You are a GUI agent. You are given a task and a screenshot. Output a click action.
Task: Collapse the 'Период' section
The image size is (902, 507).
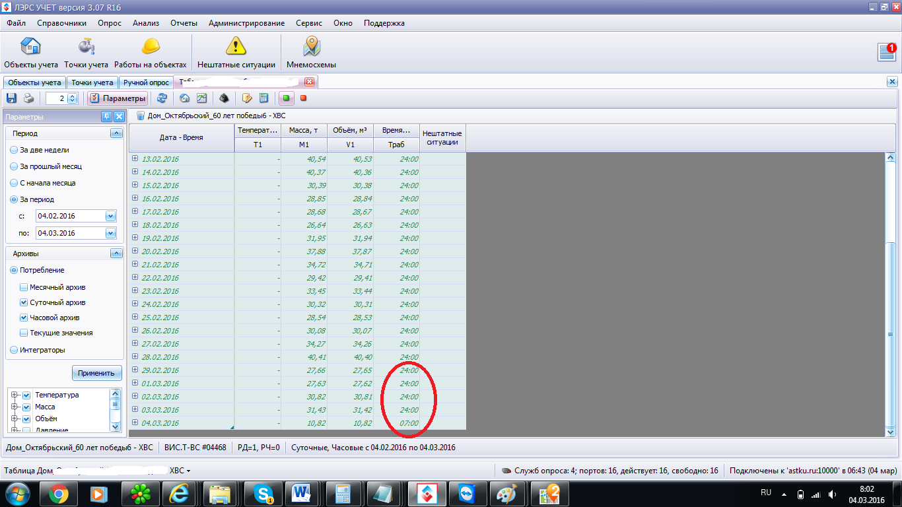(x=116, y=133)
